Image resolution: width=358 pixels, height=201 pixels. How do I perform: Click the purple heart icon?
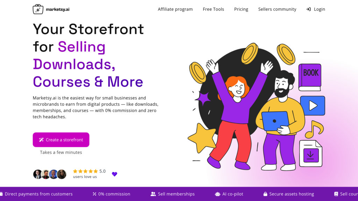point(114,174)
